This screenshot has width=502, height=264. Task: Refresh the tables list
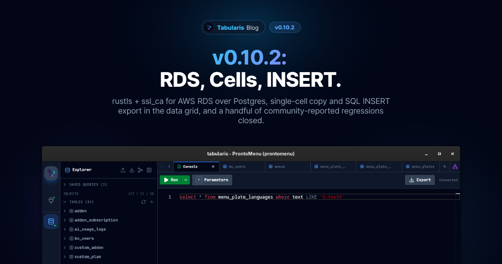coord(143,202)
